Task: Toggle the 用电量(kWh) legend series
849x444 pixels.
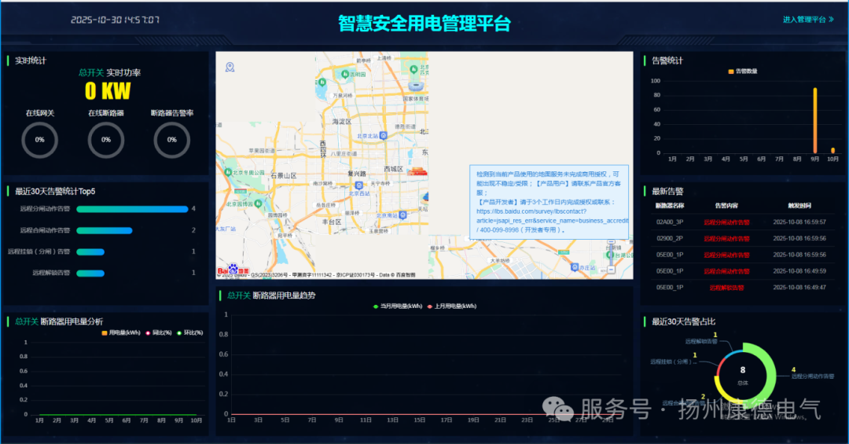Action: tap(121, 333)
